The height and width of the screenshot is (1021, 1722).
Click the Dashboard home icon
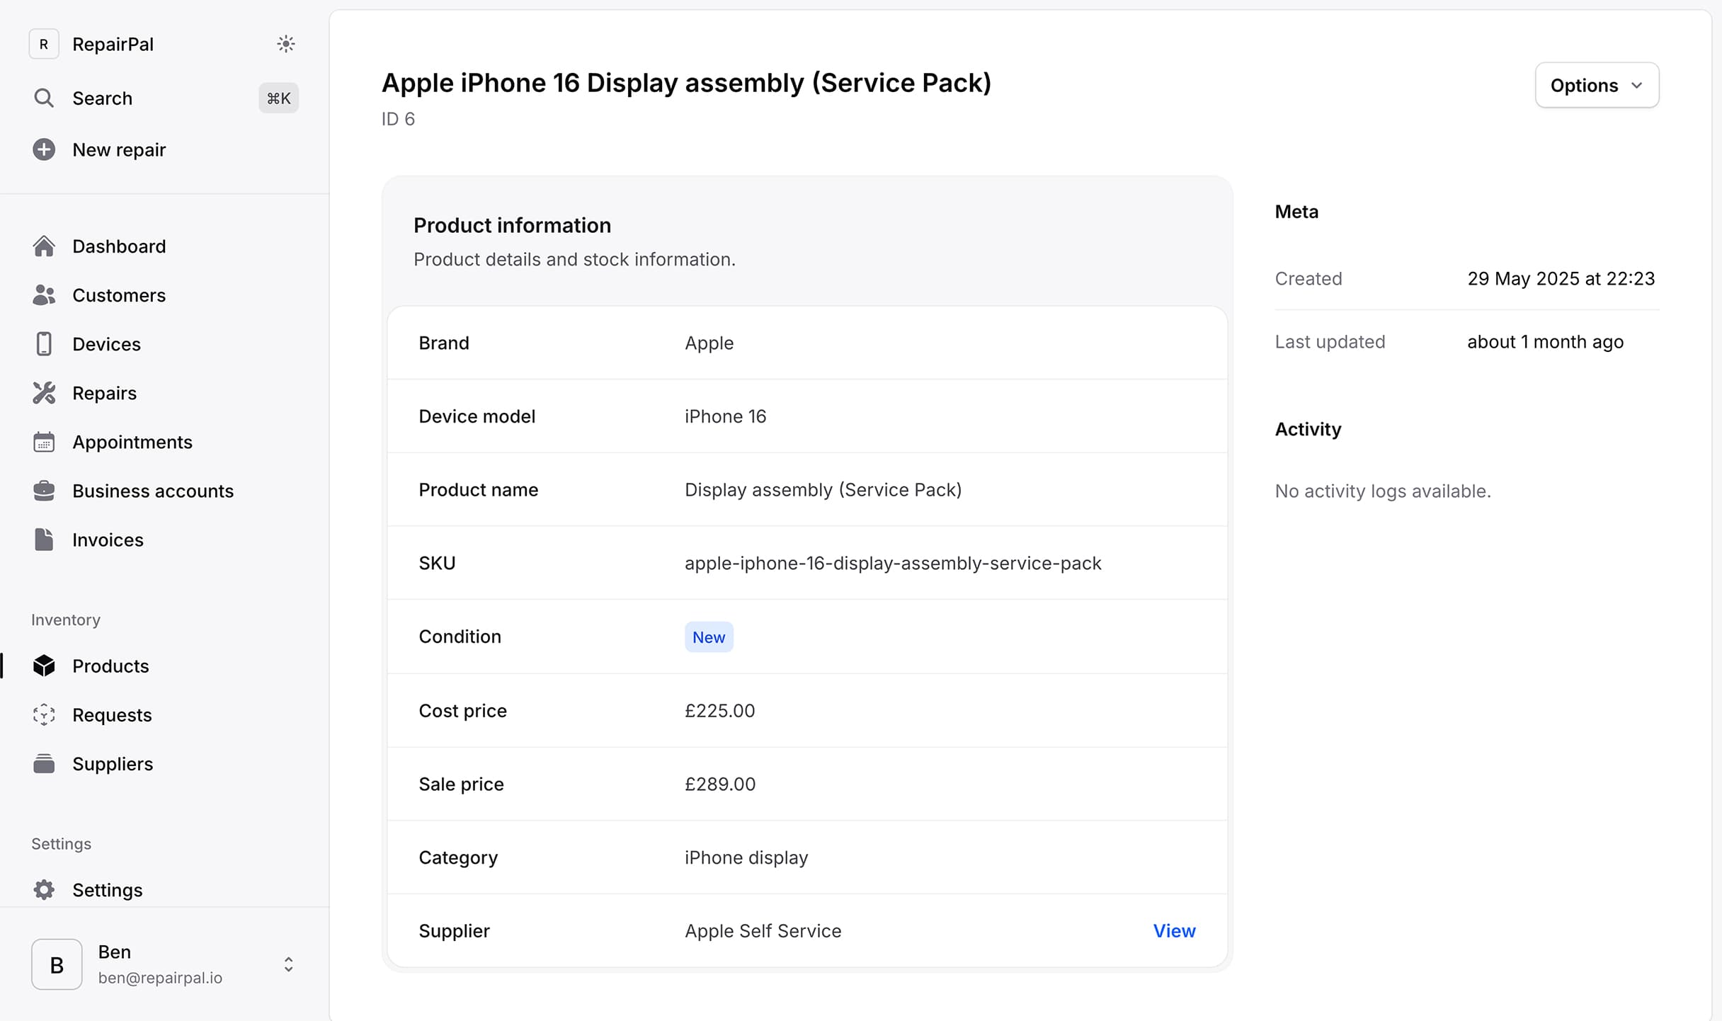pos(44,246)
